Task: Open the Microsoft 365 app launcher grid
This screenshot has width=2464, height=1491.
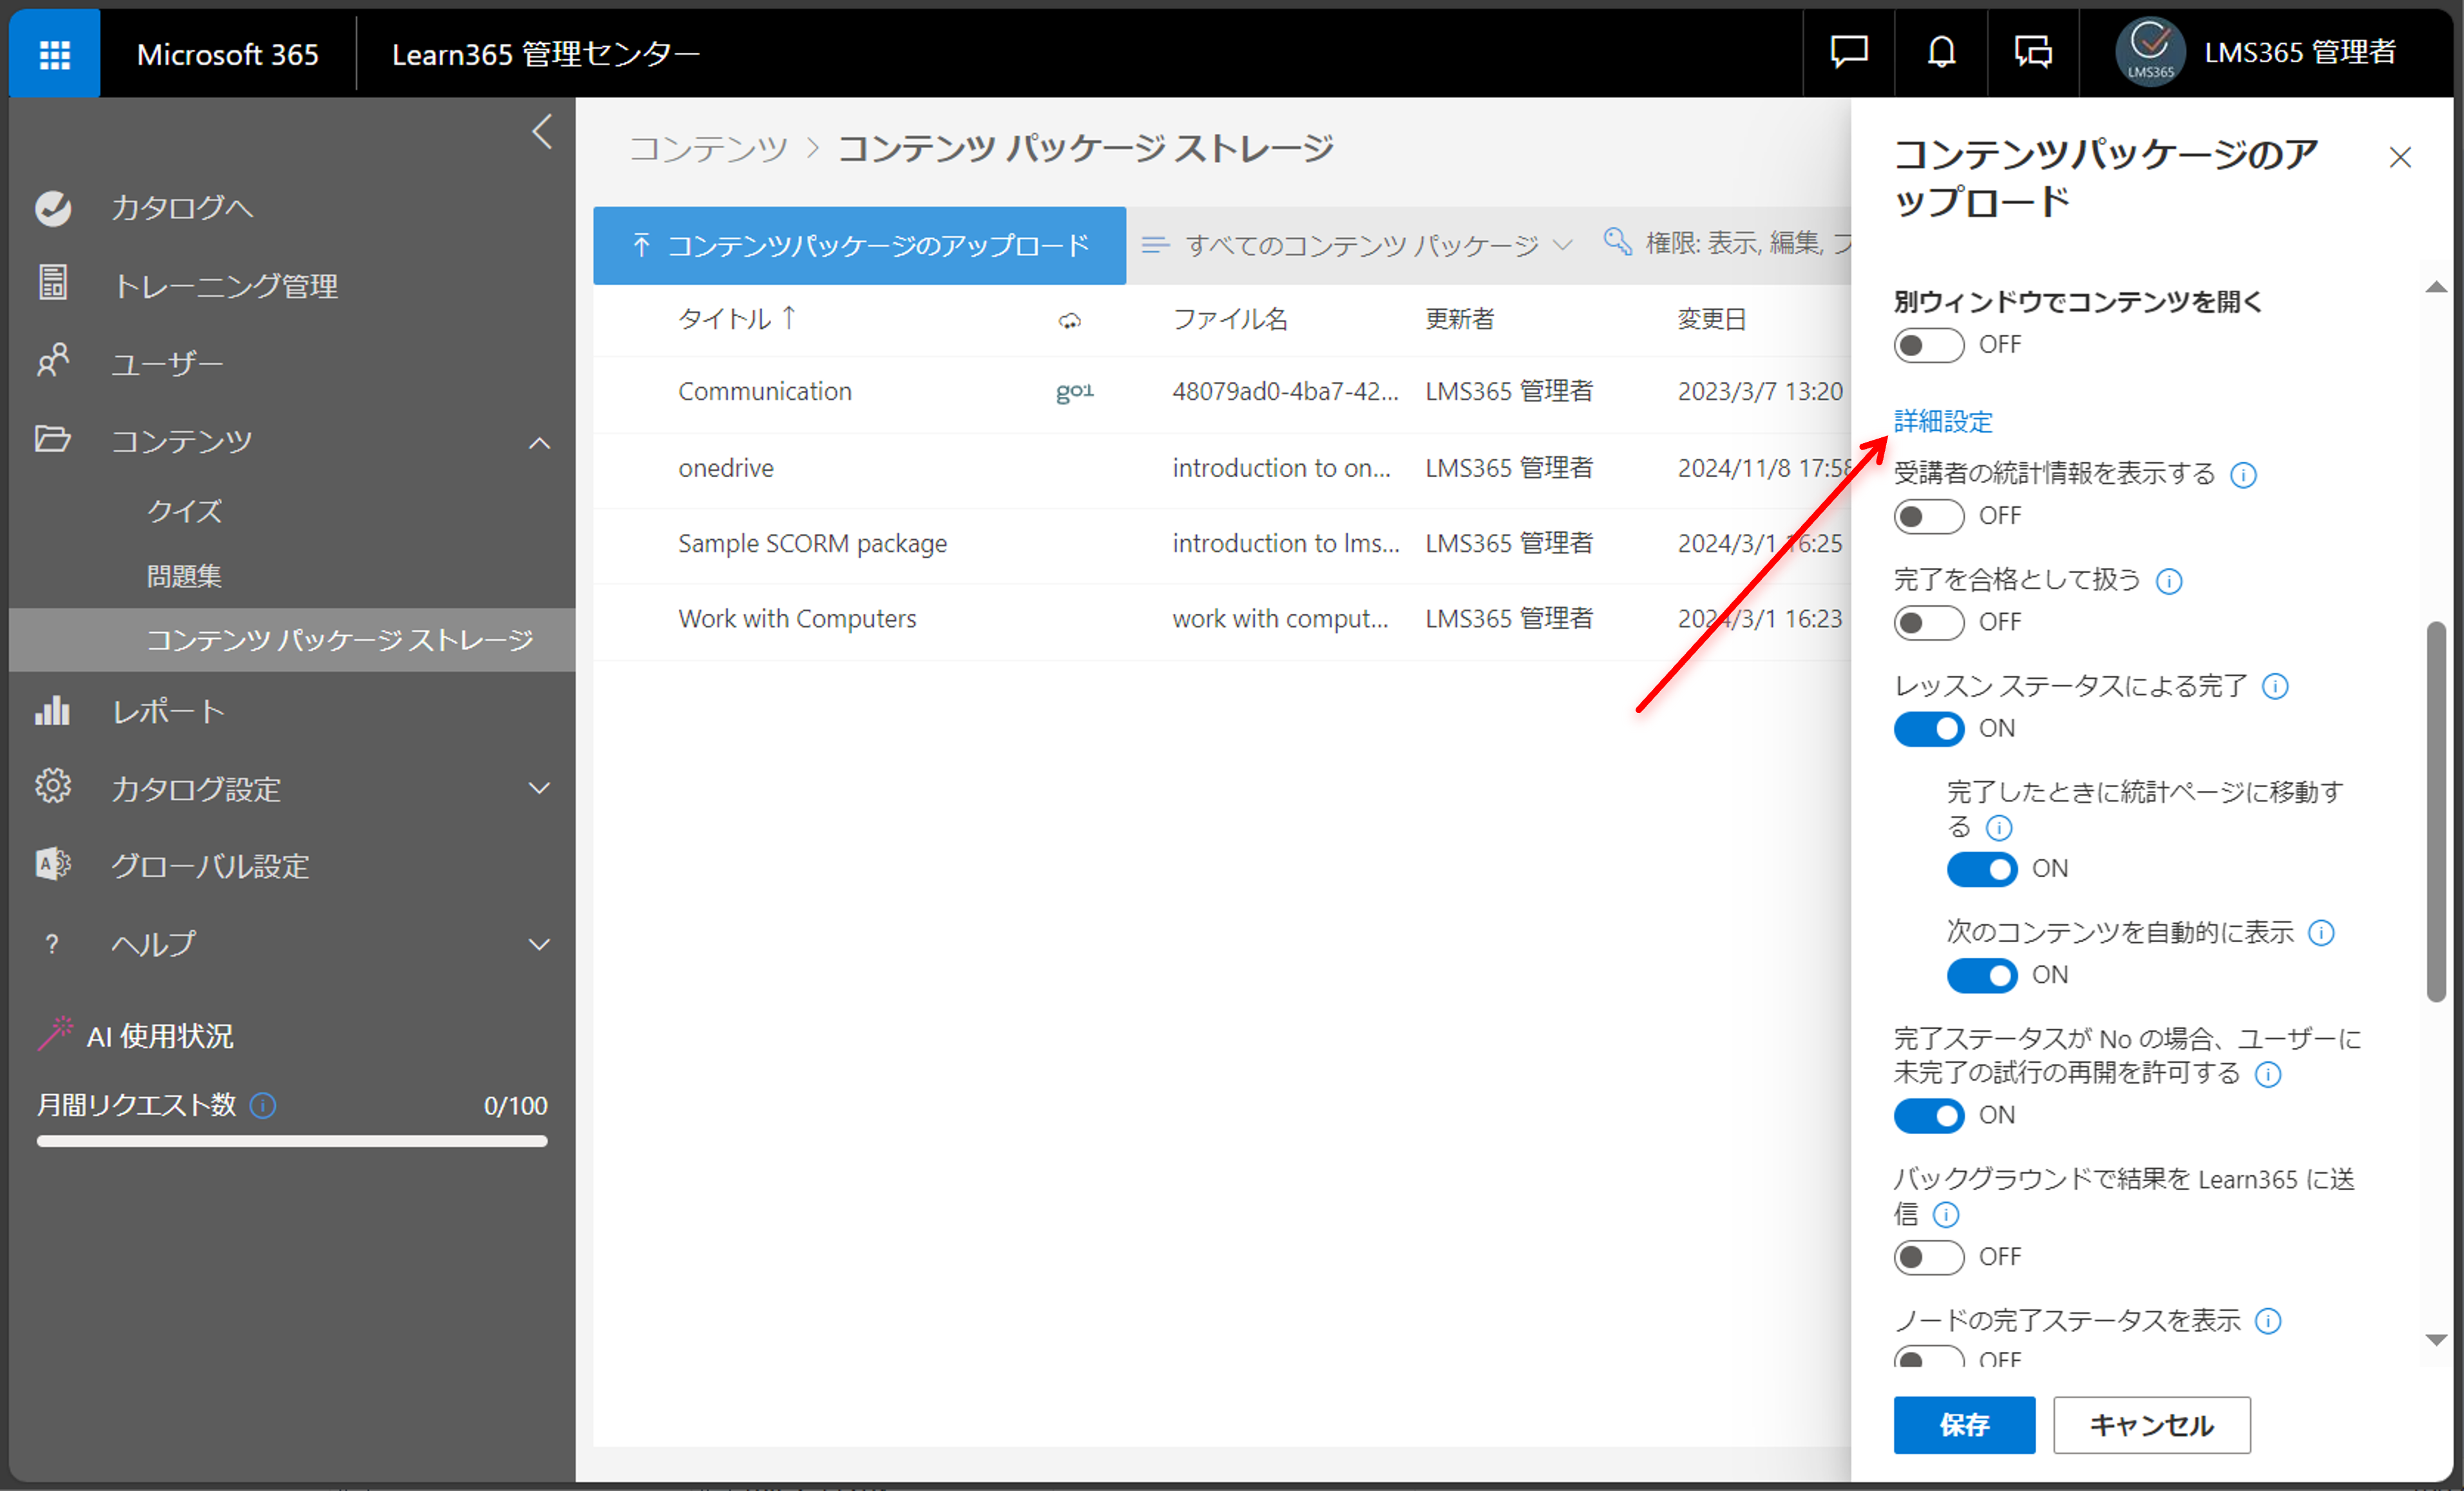Action: [55, 54]
